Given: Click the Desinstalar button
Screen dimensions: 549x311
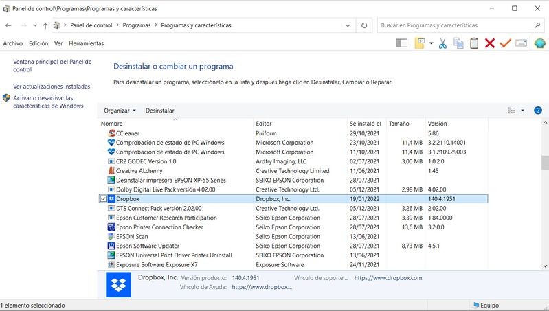Looking at the screenshot, I should [x=159, y=111].
